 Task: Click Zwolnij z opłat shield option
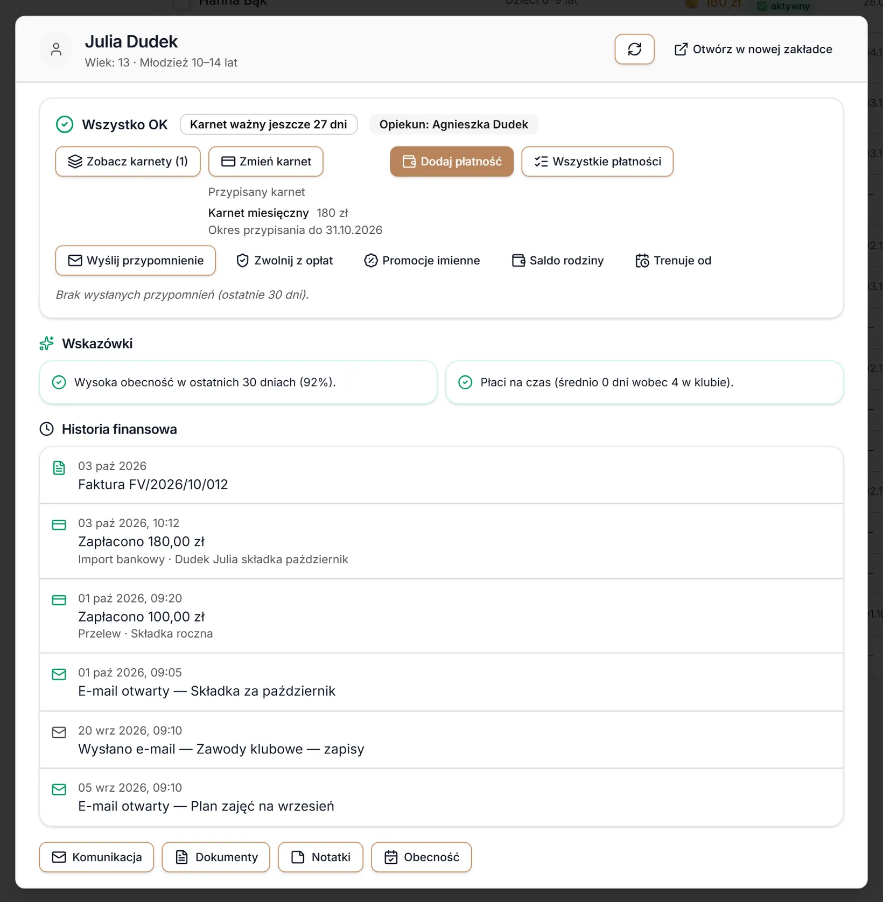coord(284,261)
